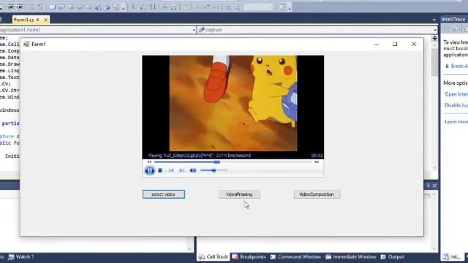Screen dimensions: 468x263
Task: Open the Immediate Window tab
Action: 351,256
